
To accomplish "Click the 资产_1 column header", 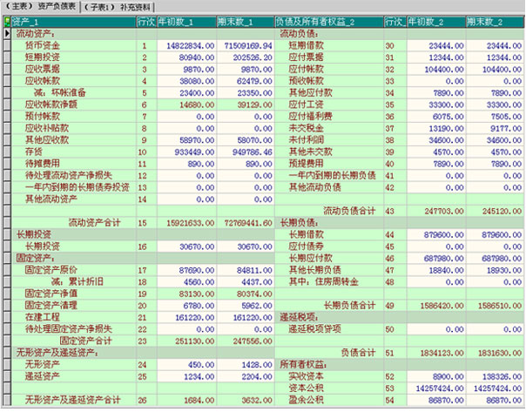I will pyautogui.click(x=74, y=22).
